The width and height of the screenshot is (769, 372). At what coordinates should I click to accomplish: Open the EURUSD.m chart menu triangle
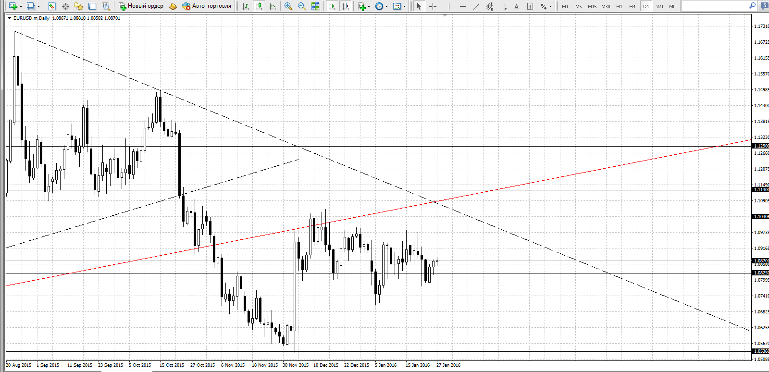[9, 18]
